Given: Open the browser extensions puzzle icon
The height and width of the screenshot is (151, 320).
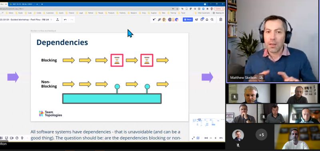Looking at the screenshot, I should point(208,9).
